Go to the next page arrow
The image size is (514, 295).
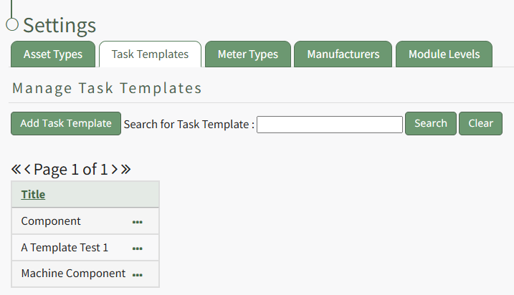click(x=115, y=170)
